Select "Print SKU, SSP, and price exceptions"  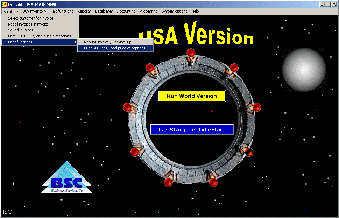[x=115, y=48]
